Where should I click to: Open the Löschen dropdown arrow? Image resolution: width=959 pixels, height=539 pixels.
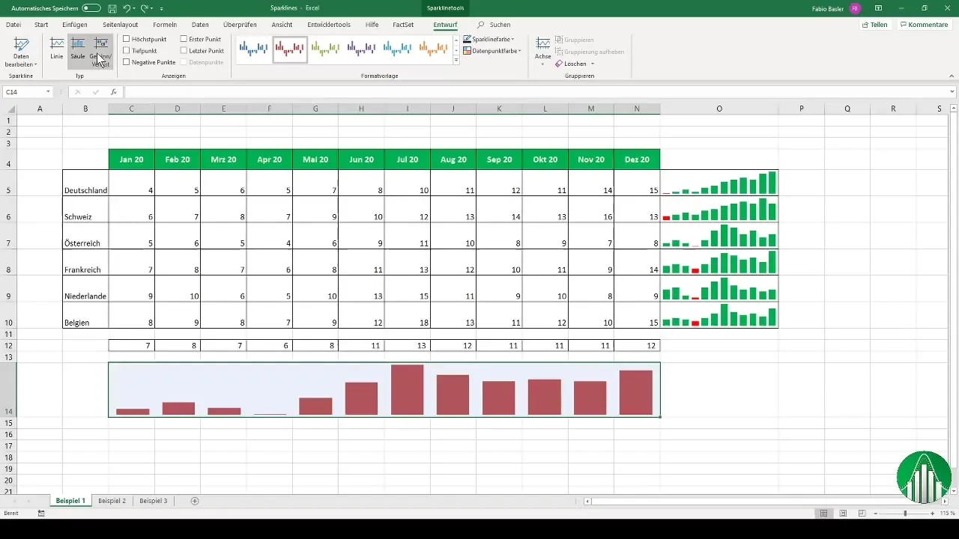pos(592,64)
